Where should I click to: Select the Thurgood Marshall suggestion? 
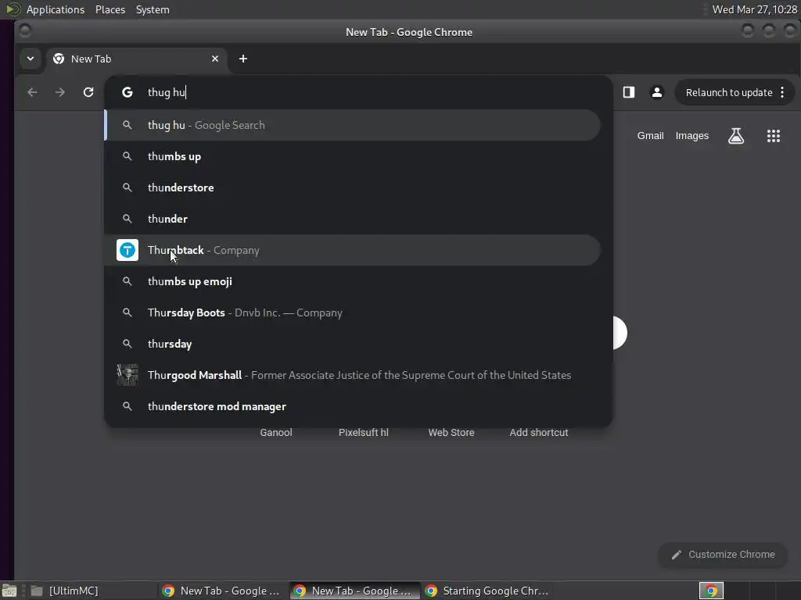click(353, 375)
